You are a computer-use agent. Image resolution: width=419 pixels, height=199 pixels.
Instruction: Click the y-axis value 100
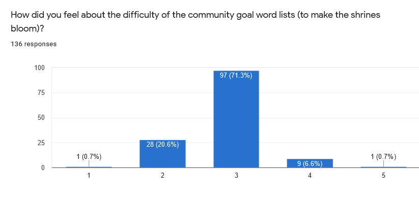(39, 68)
